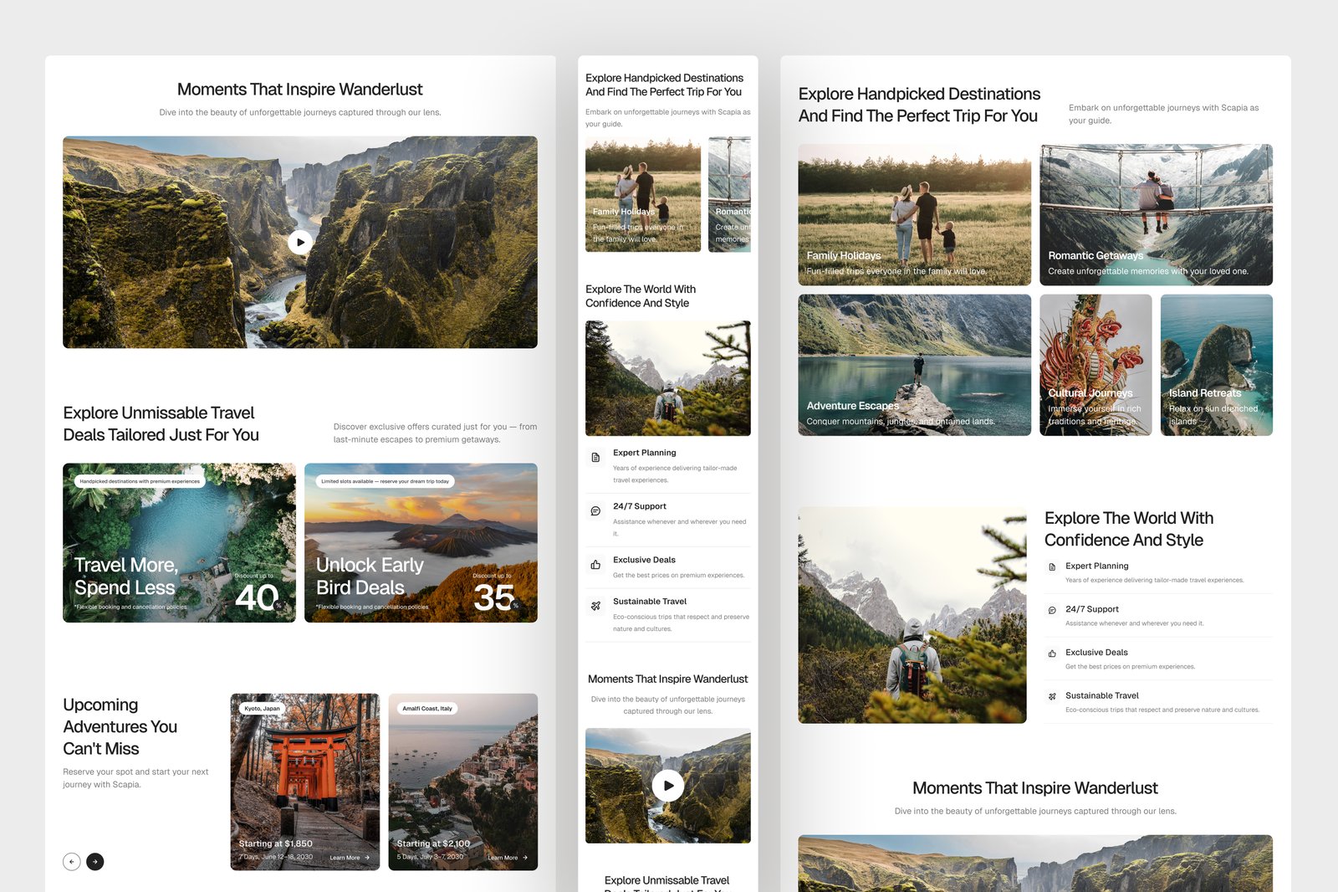Click the Kyoto, Japan location tag
The image size is (1338, 892).
(262, 709)
